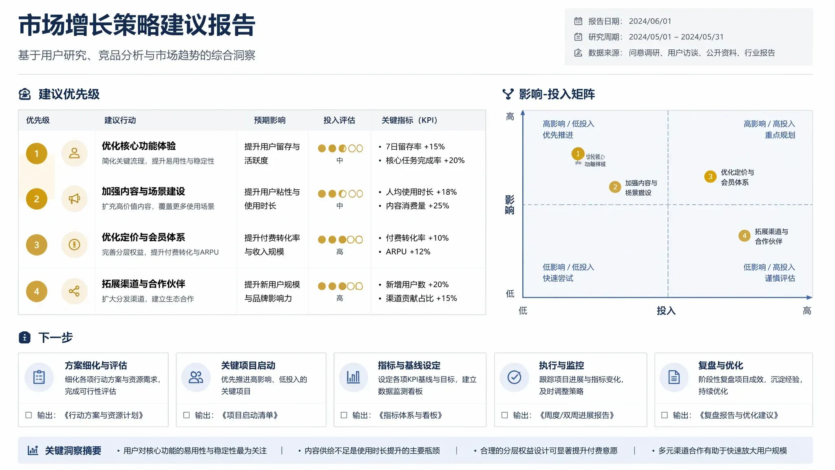Click the chart icon beside 关键洞察摘要
The image size is (835, 470).
point(33,450)
